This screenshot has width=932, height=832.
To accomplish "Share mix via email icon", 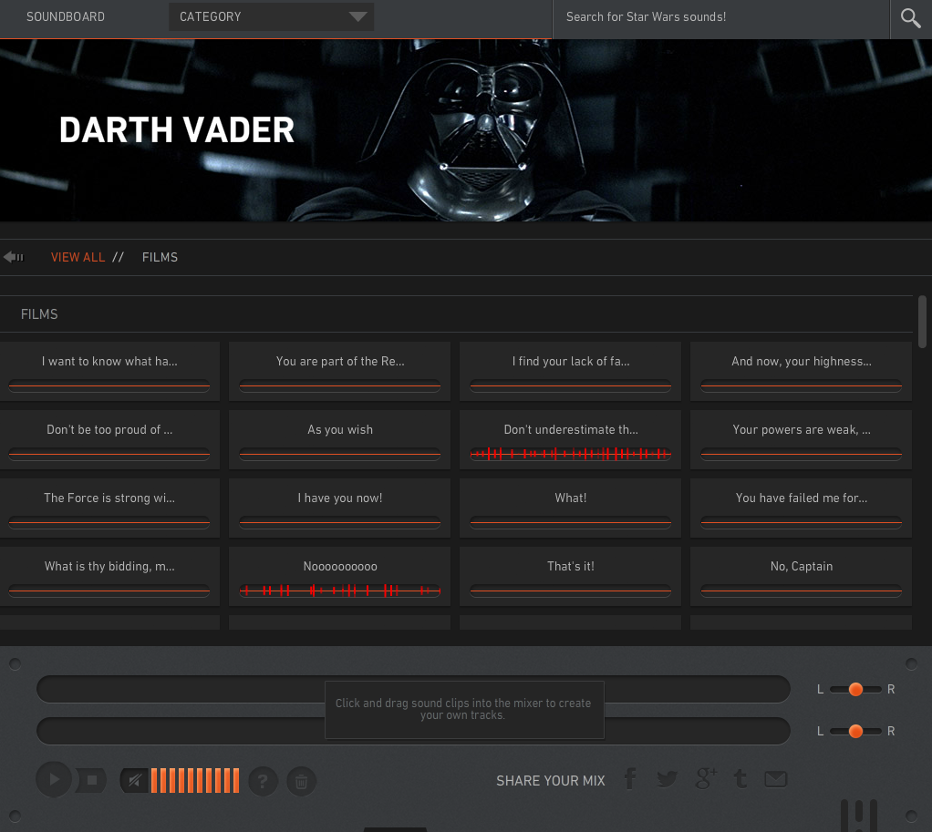I will [x=776, y=778].
